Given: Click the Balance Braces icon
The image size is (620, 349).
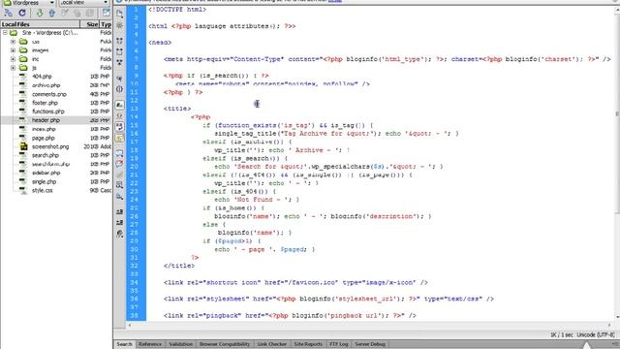Looking at the screenshot, I should coord(119,89).
